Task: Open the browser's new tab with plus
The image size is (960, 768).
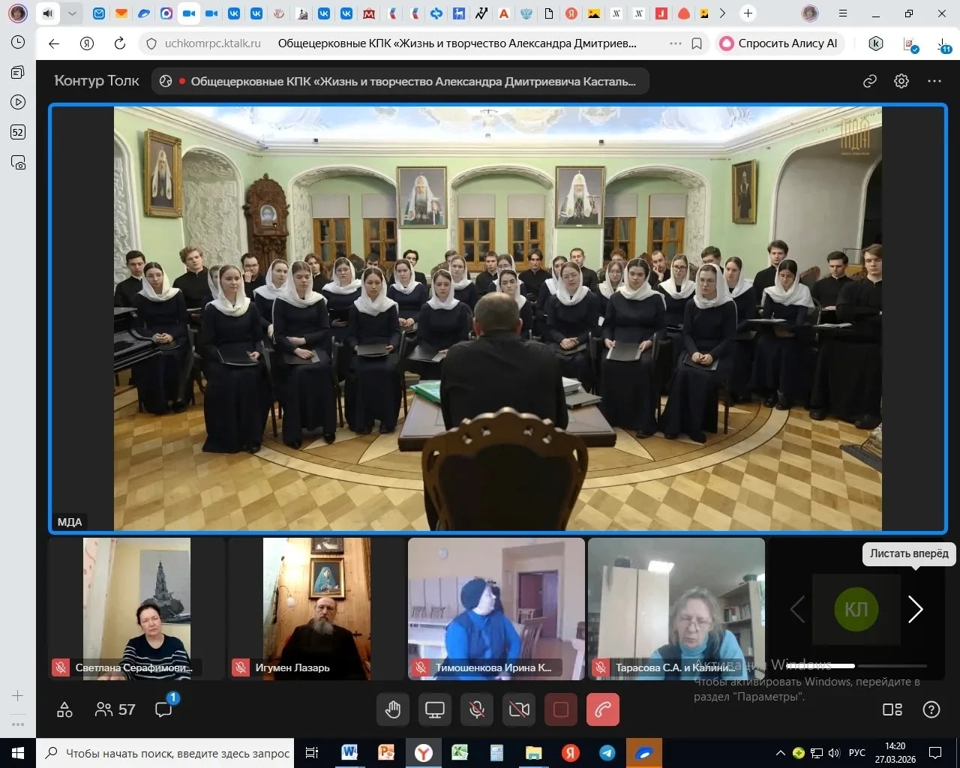Action: tap(748, 13)
